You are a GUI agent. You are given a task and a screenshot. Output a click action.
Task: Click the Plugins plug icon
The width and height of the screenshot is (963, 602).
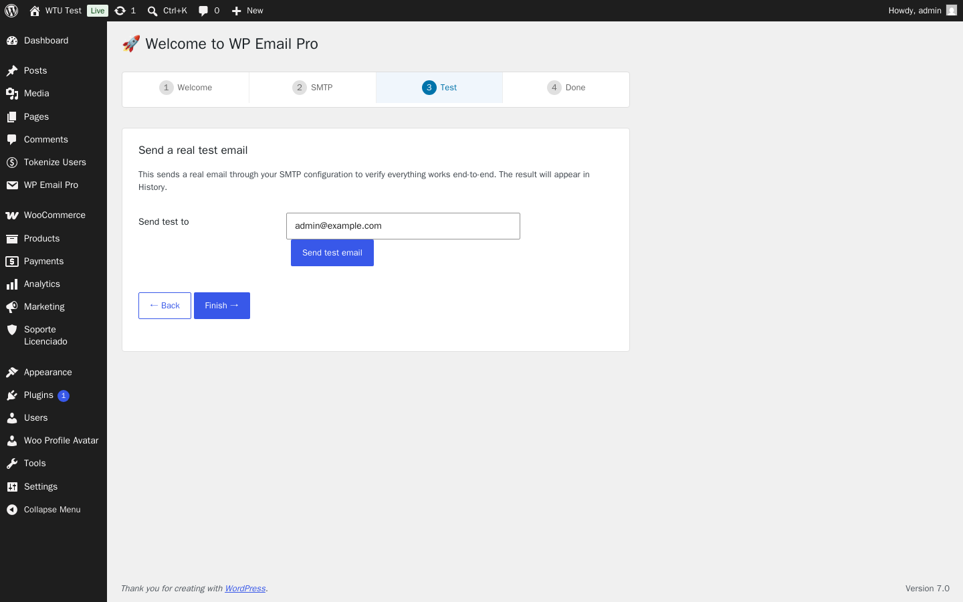point(12,395)
